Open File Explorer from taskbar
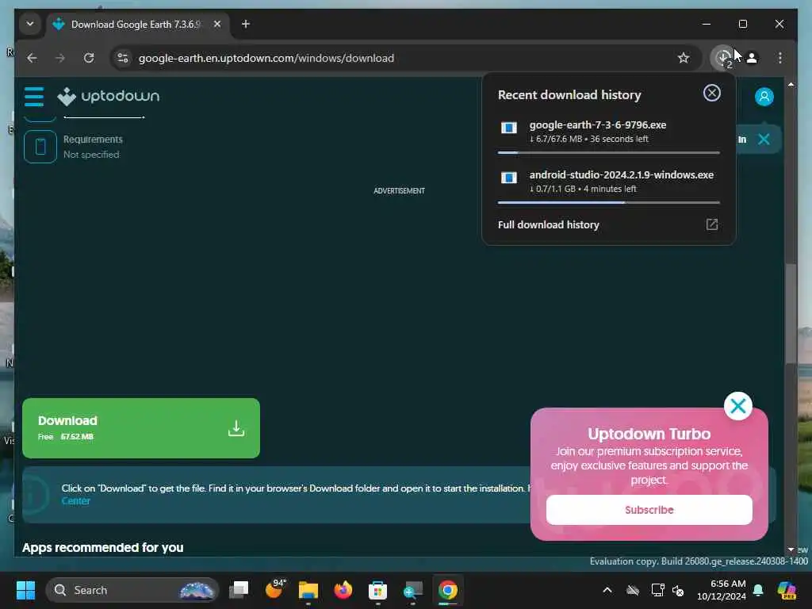This screenshot has width=812, height=609. [308, 590]
